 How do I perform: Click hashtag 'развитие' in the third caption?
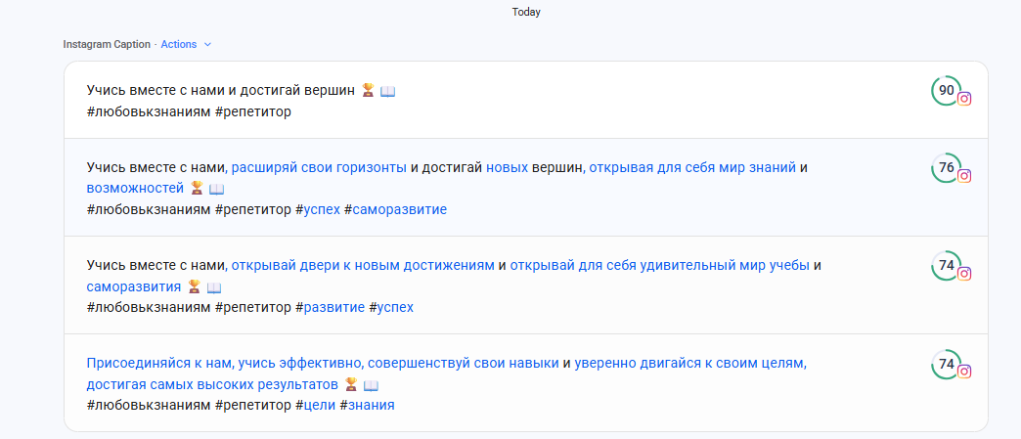334,307
